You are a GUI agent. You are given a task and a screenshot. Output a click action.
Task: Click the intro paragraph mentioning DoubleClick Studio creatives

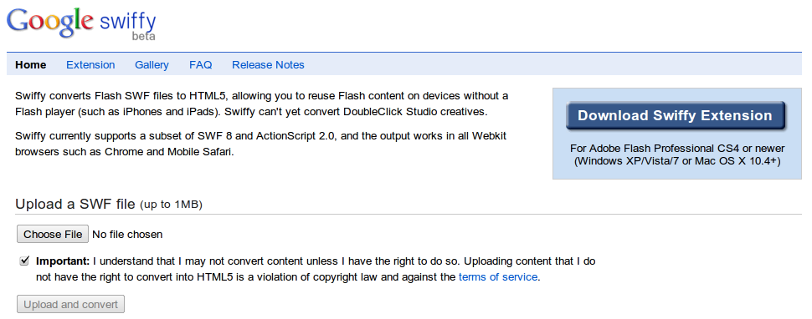tap(262, 104)
